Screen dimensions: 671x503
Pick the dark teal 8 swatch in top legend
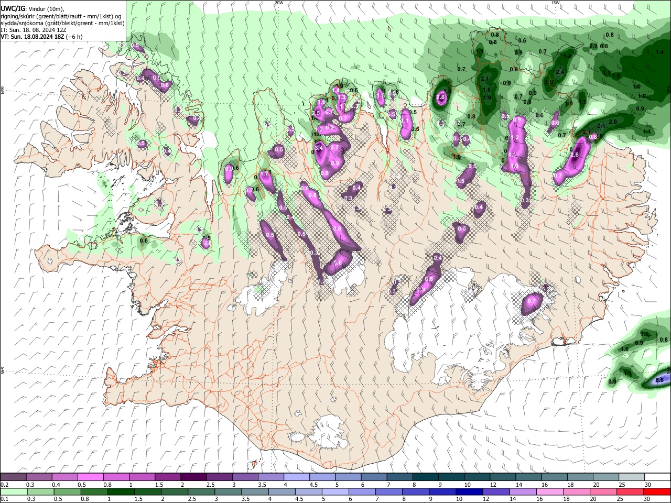[x=426, y=477]
